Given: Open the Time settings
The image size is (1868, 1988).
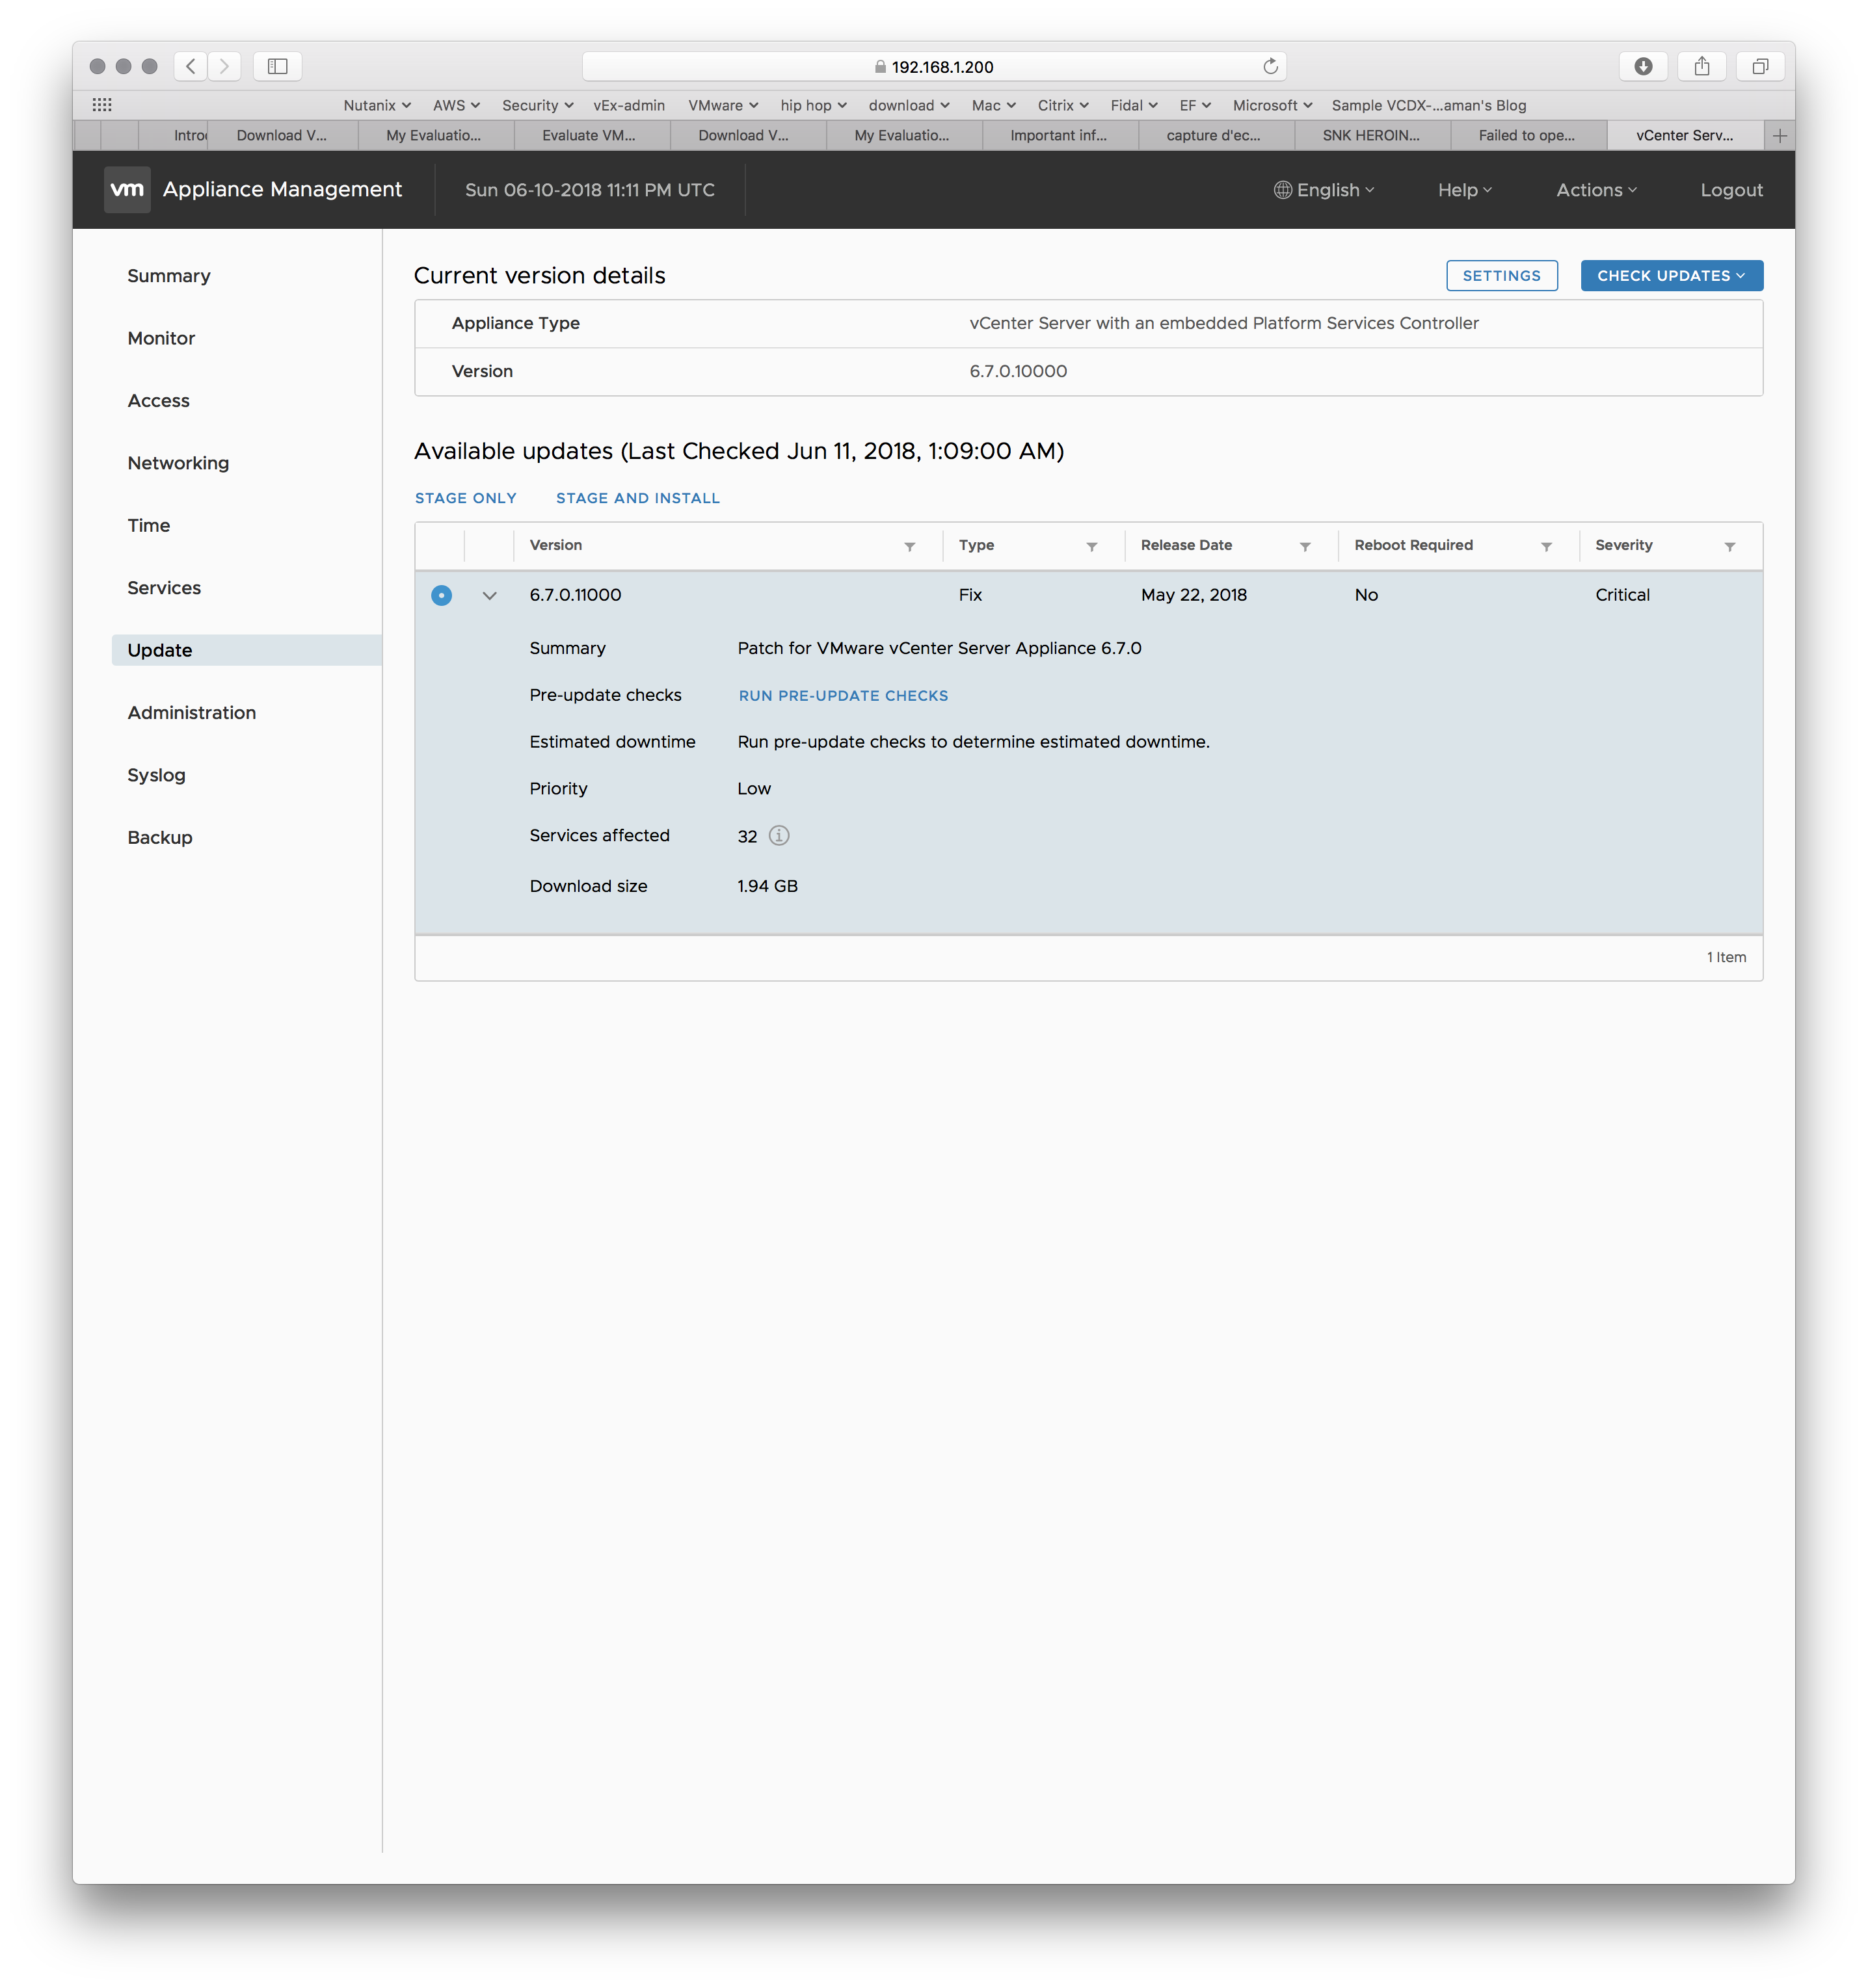Looking at the screenshot, I should [x=148, y=525].
